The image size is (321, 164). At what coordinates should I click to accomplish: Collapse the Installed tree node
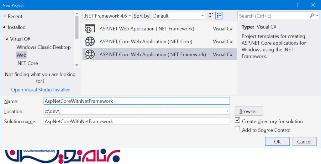(x=4, y=27)
